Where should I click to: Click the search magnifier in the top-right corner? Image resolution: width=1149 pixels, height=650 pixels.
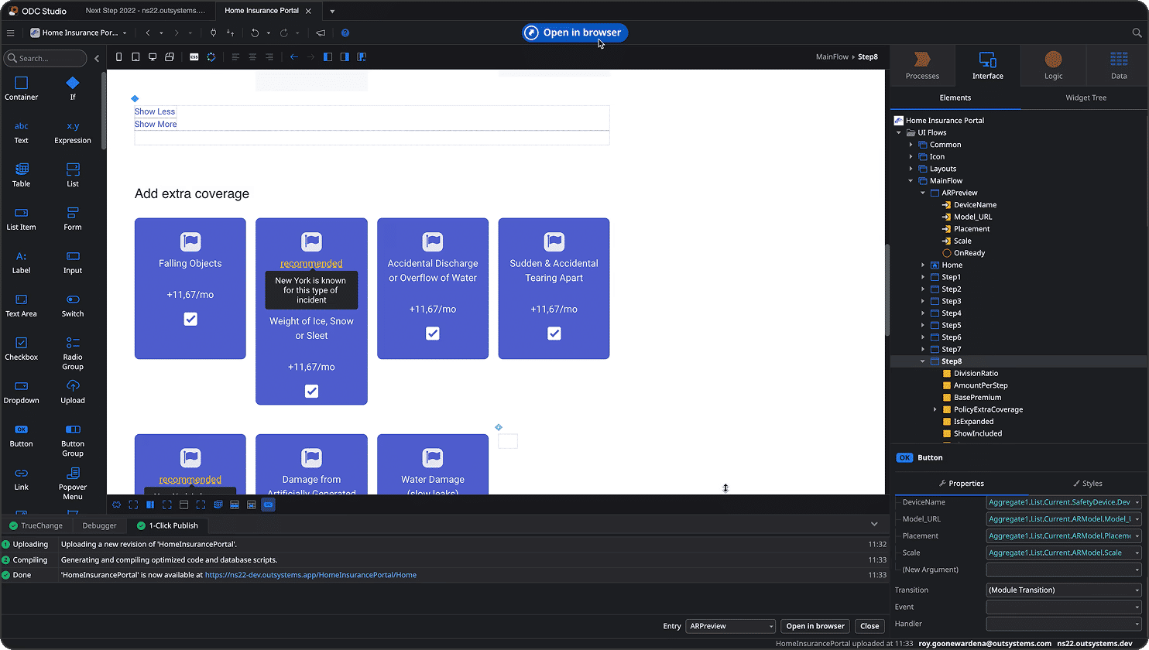[1137, 32]
